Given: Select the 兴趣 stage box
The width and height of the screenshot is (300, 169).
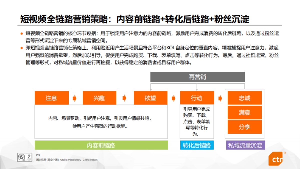Looking at the screenshot, I should (x=99, y=98).
